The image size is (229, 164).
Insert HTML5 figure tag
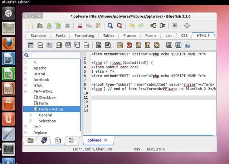108,45
